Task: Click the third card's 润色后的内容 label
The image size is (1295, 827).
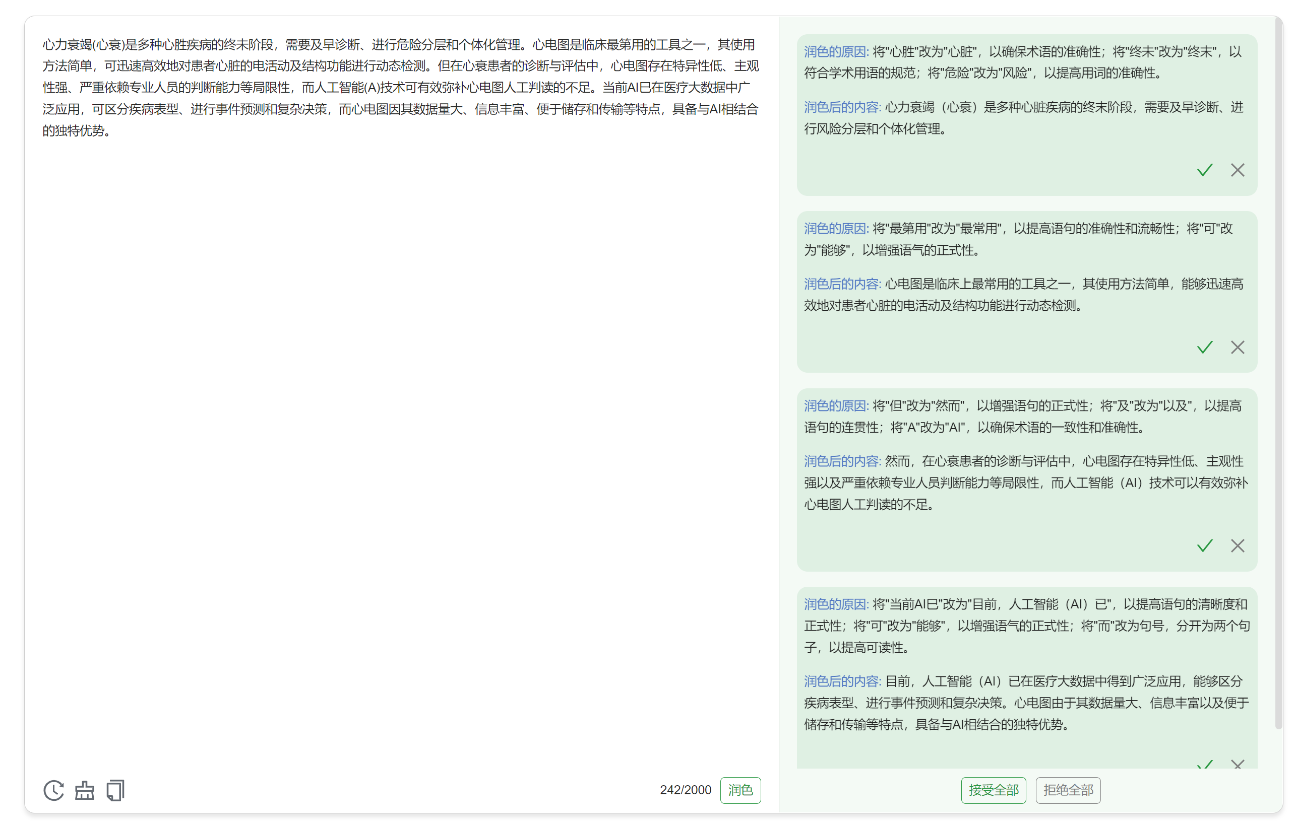Action: (x=842, y=461)
